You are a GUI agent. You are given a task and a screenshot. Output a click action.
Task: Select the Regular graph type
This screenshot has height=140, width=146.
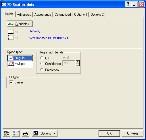pyautogui.click(x=20, y=58)
